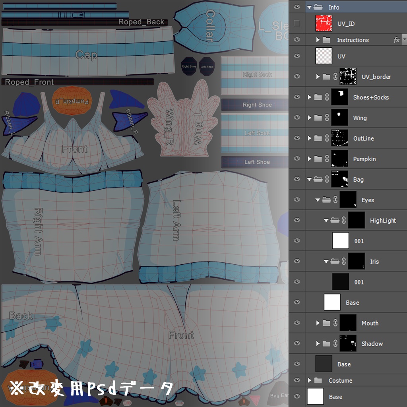Hide the Info group
407x407 pixels.
[297, 7]
